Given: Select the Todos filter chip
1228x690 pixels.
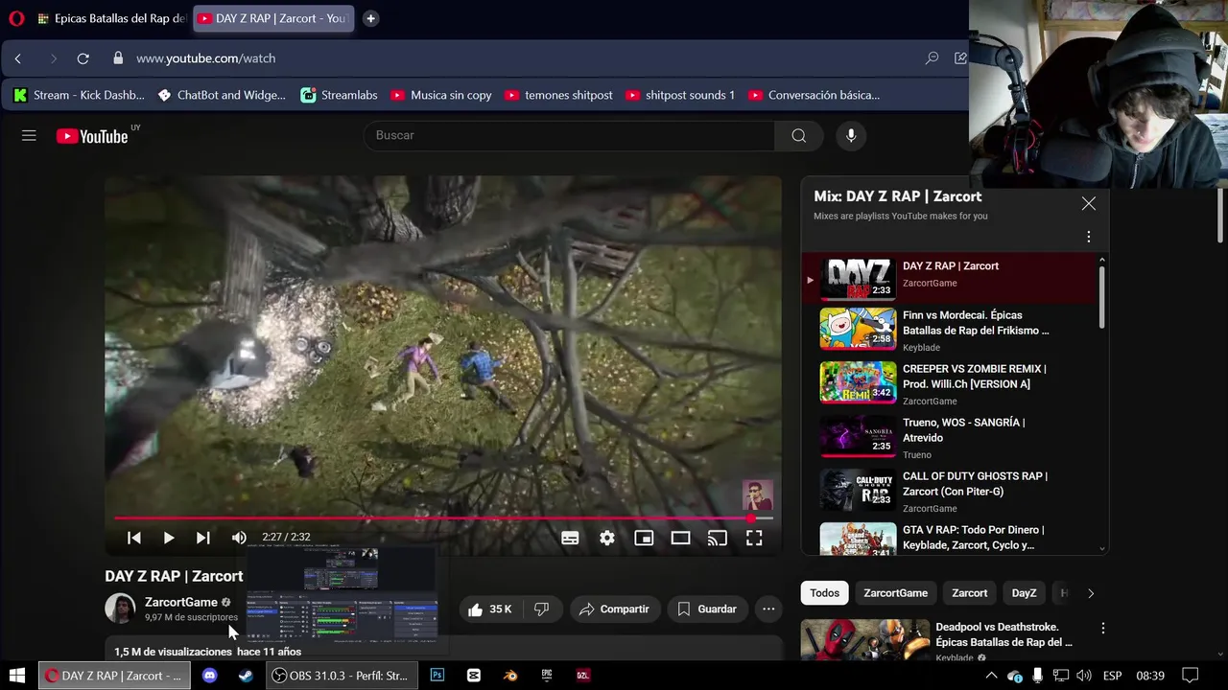Looking at the screenshot, I should click(824, 593).
